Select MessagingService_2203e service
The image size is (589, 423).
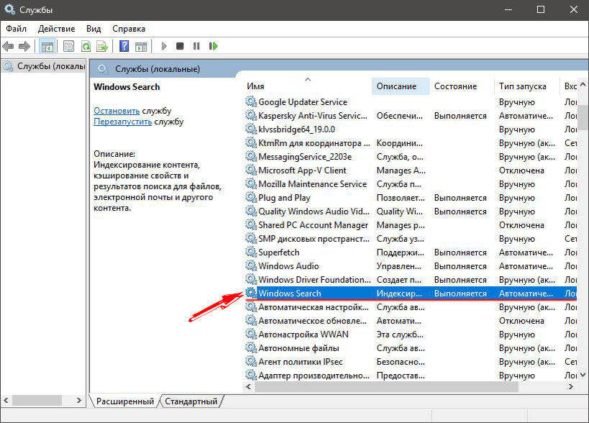(411, 157)
